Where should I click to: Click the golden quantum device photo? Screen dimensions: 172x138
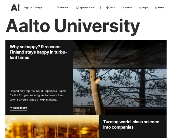[x=52, y=126]
